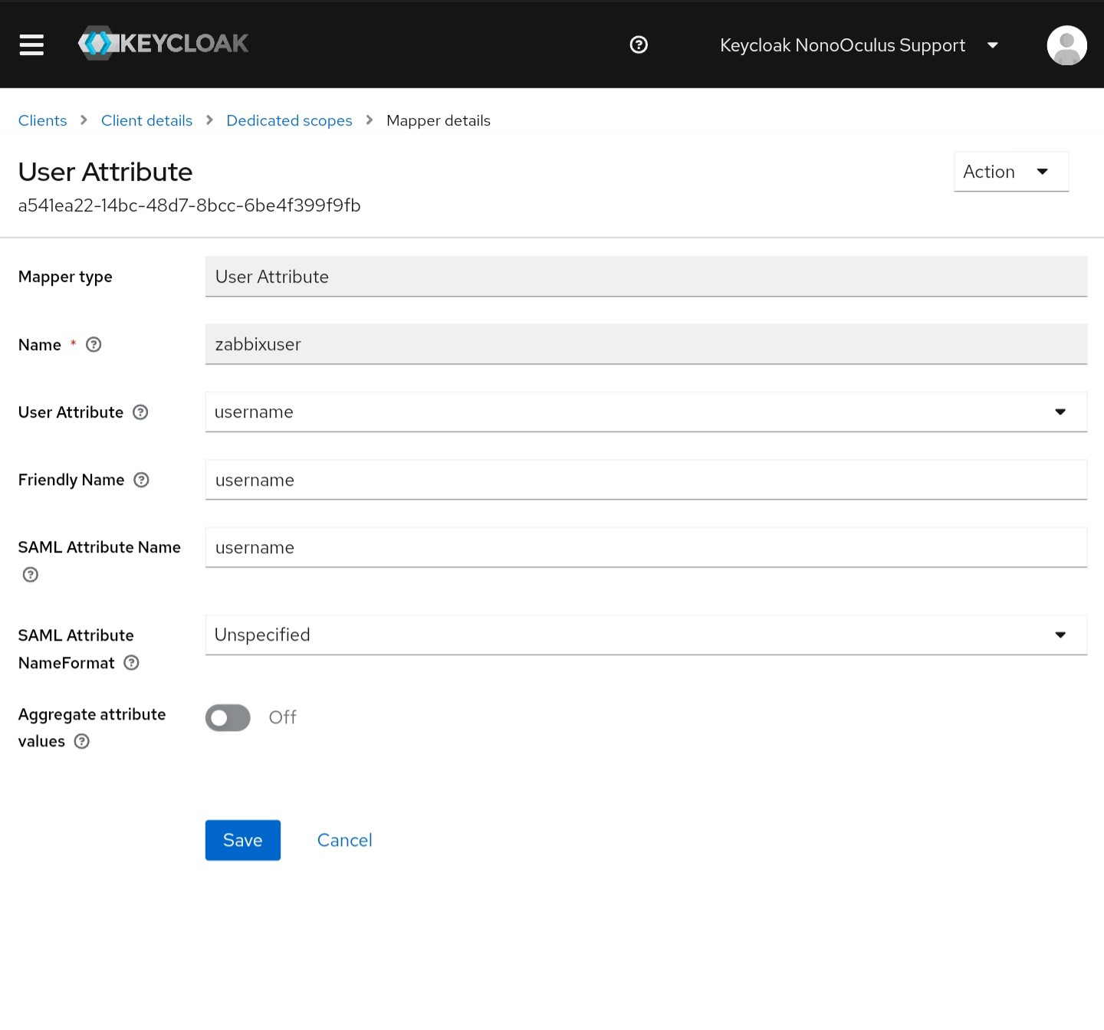The height and width of the screenshot is (1030, 1104).
Task: Show help for User Attribute field
Action: (140, 412)
